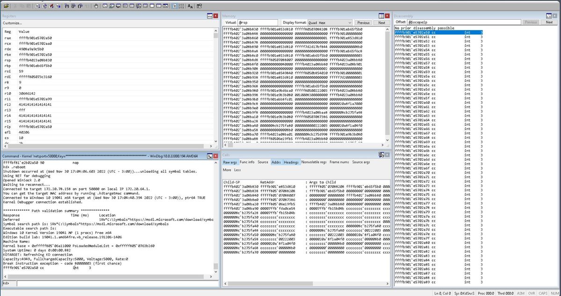Toggle Headings display in the Calls window
The width and height of the screenshot is (561, 296).
(291, 162)
